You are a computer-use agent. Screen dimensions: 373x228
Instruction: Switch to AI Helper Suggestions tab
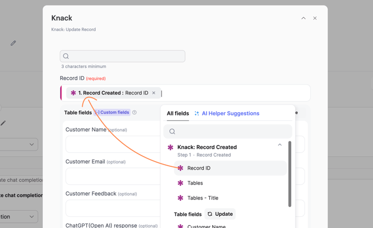click(230, 113)
